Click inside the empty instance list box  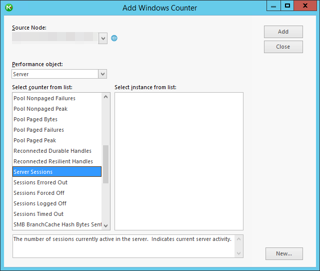[179, 161]
